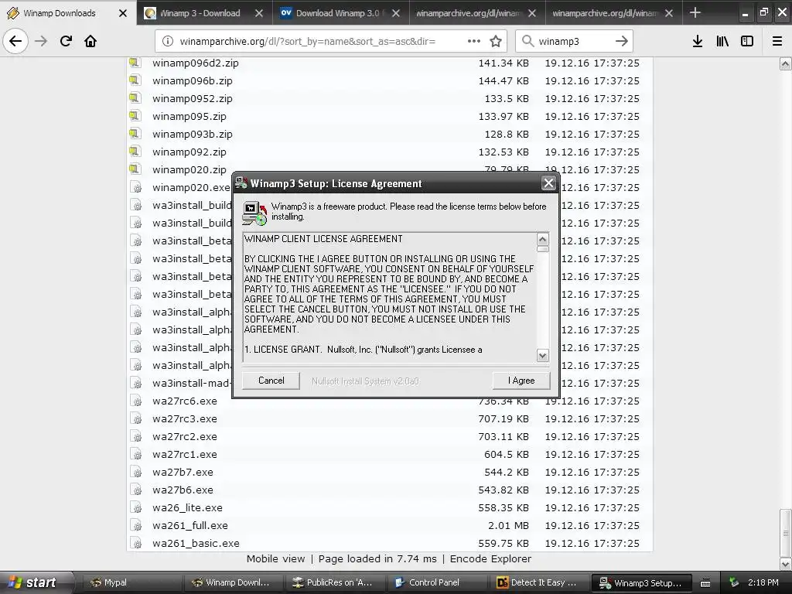792x594 pixels.
Task: Download wa27rc2.exe
Action: coord(185,436)
